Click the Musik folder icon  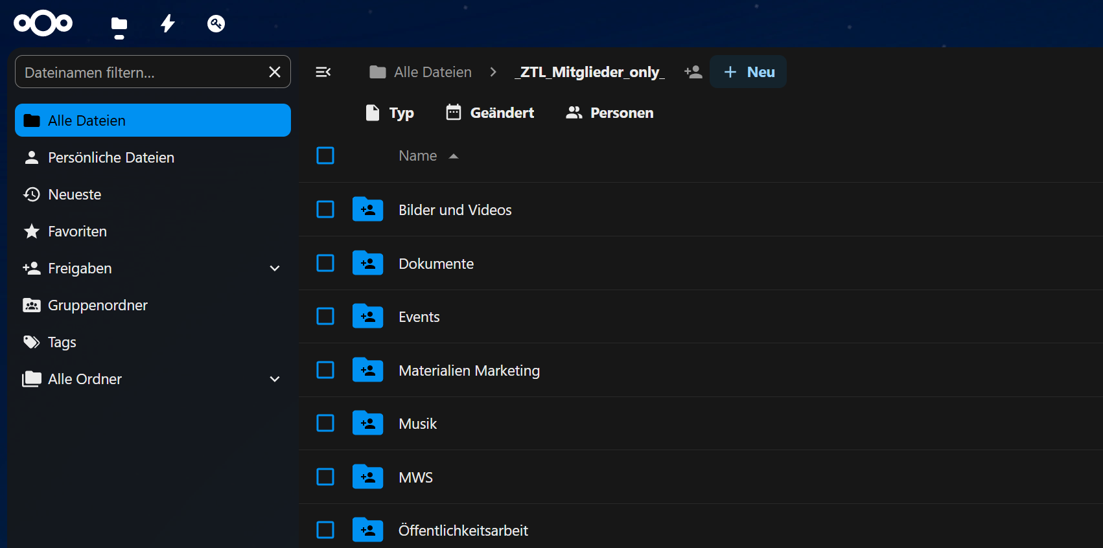pyautogui.click(x=367, y=423)
